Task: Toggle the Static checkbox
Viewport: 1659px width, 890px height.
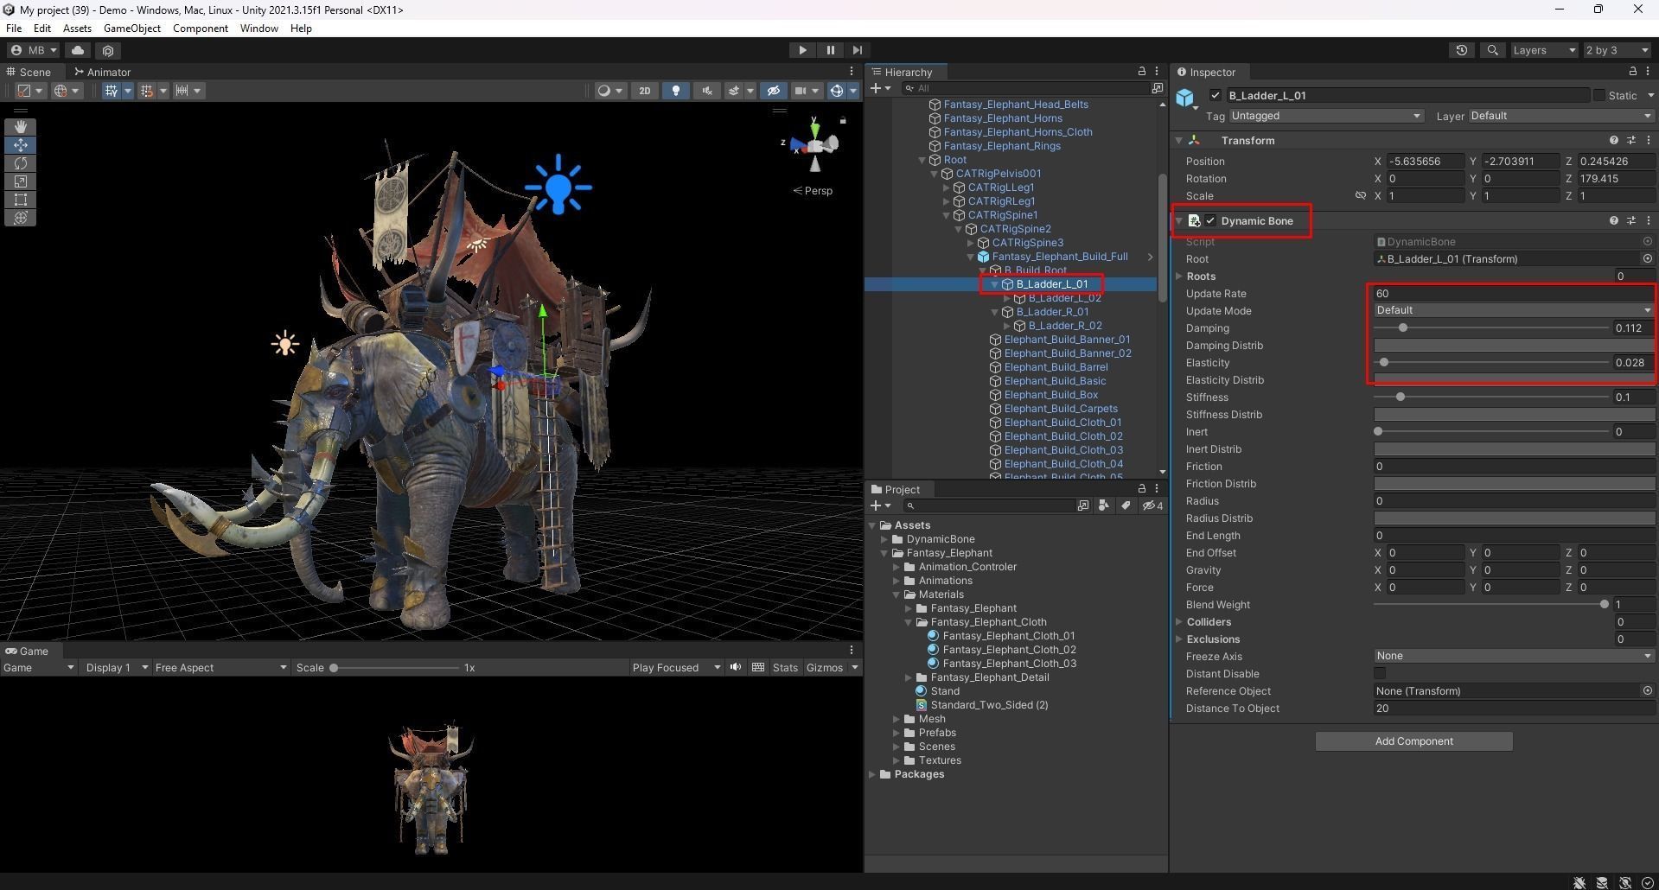Action: 1598,95
